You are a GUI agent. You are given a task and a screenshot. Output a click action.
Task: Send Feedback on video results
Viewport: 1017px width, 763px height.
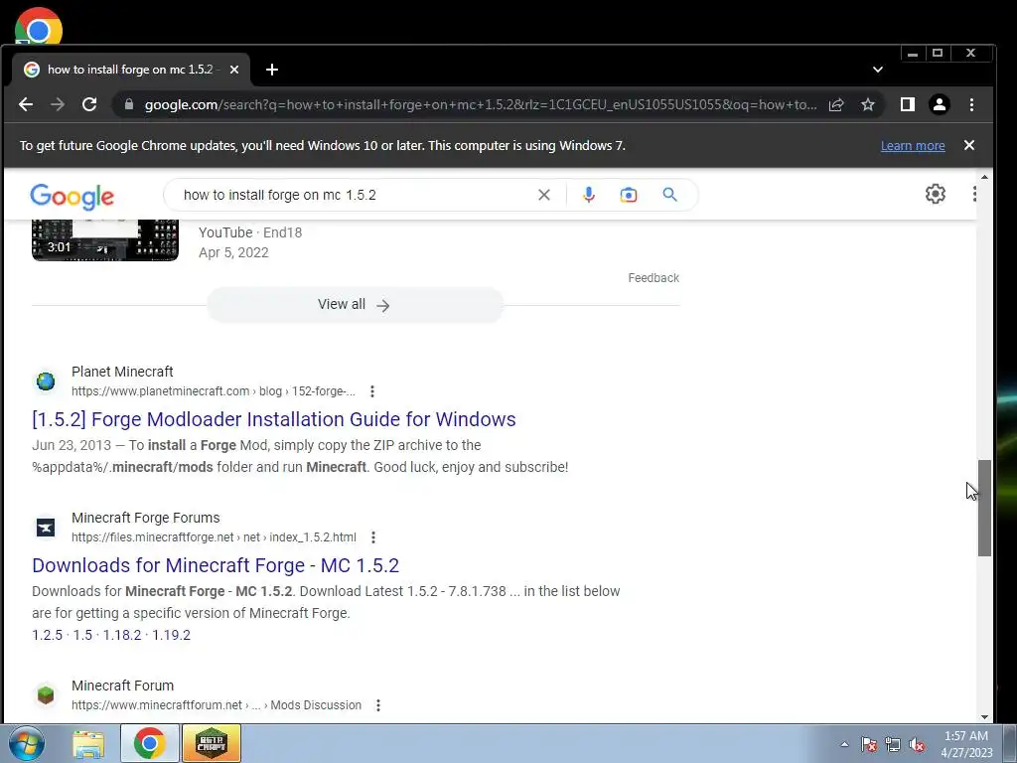[x=654, y=278]
